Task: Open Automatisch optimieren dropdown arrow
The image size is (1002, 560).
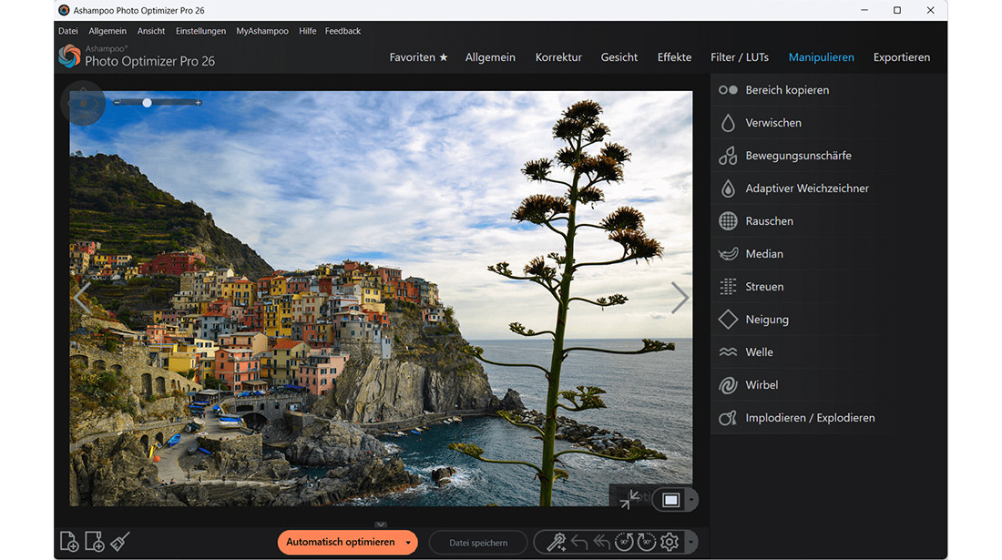Action: 408,543
